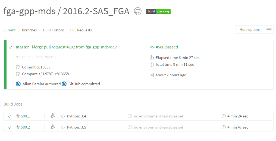Click Allan Pereira's avatar icon
Image resolution: width=276 pixels, height=141 pixels.
pyautogui.click(x=18, y=84)
